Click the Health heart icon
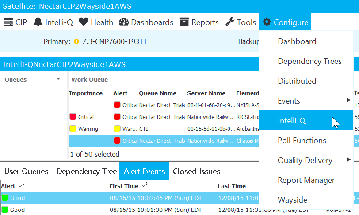359x215 pixels. [x=84, y=22]
